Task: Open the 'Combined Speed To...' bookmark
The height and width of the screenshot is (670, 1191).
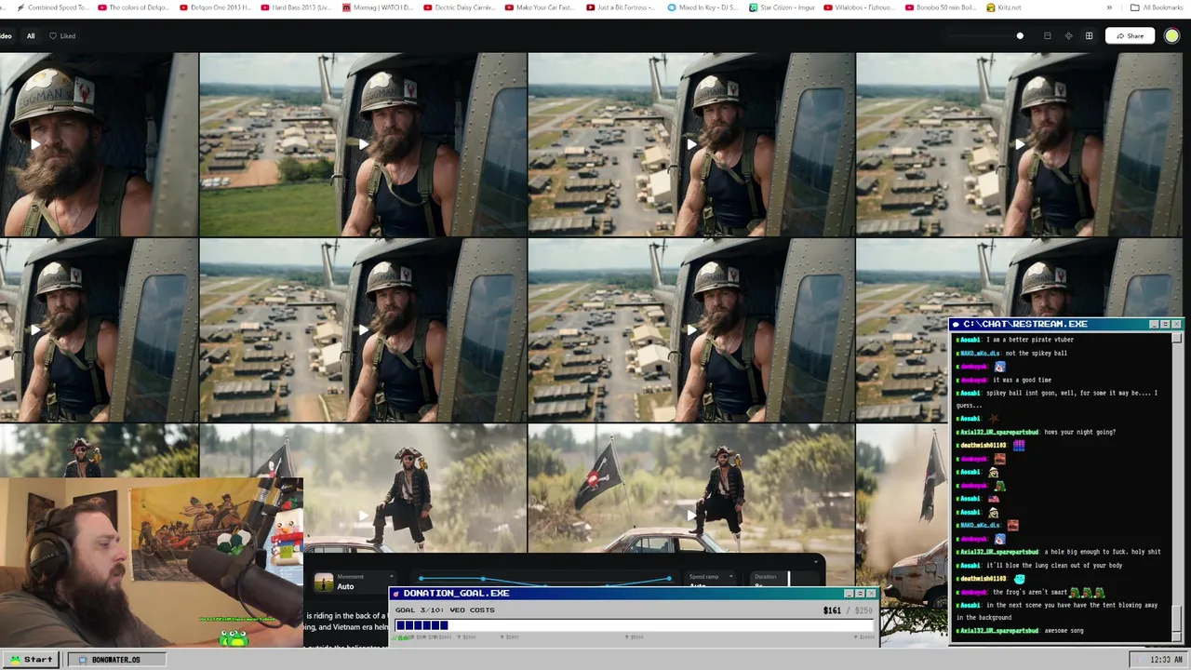Action: (x=53, y=7)
